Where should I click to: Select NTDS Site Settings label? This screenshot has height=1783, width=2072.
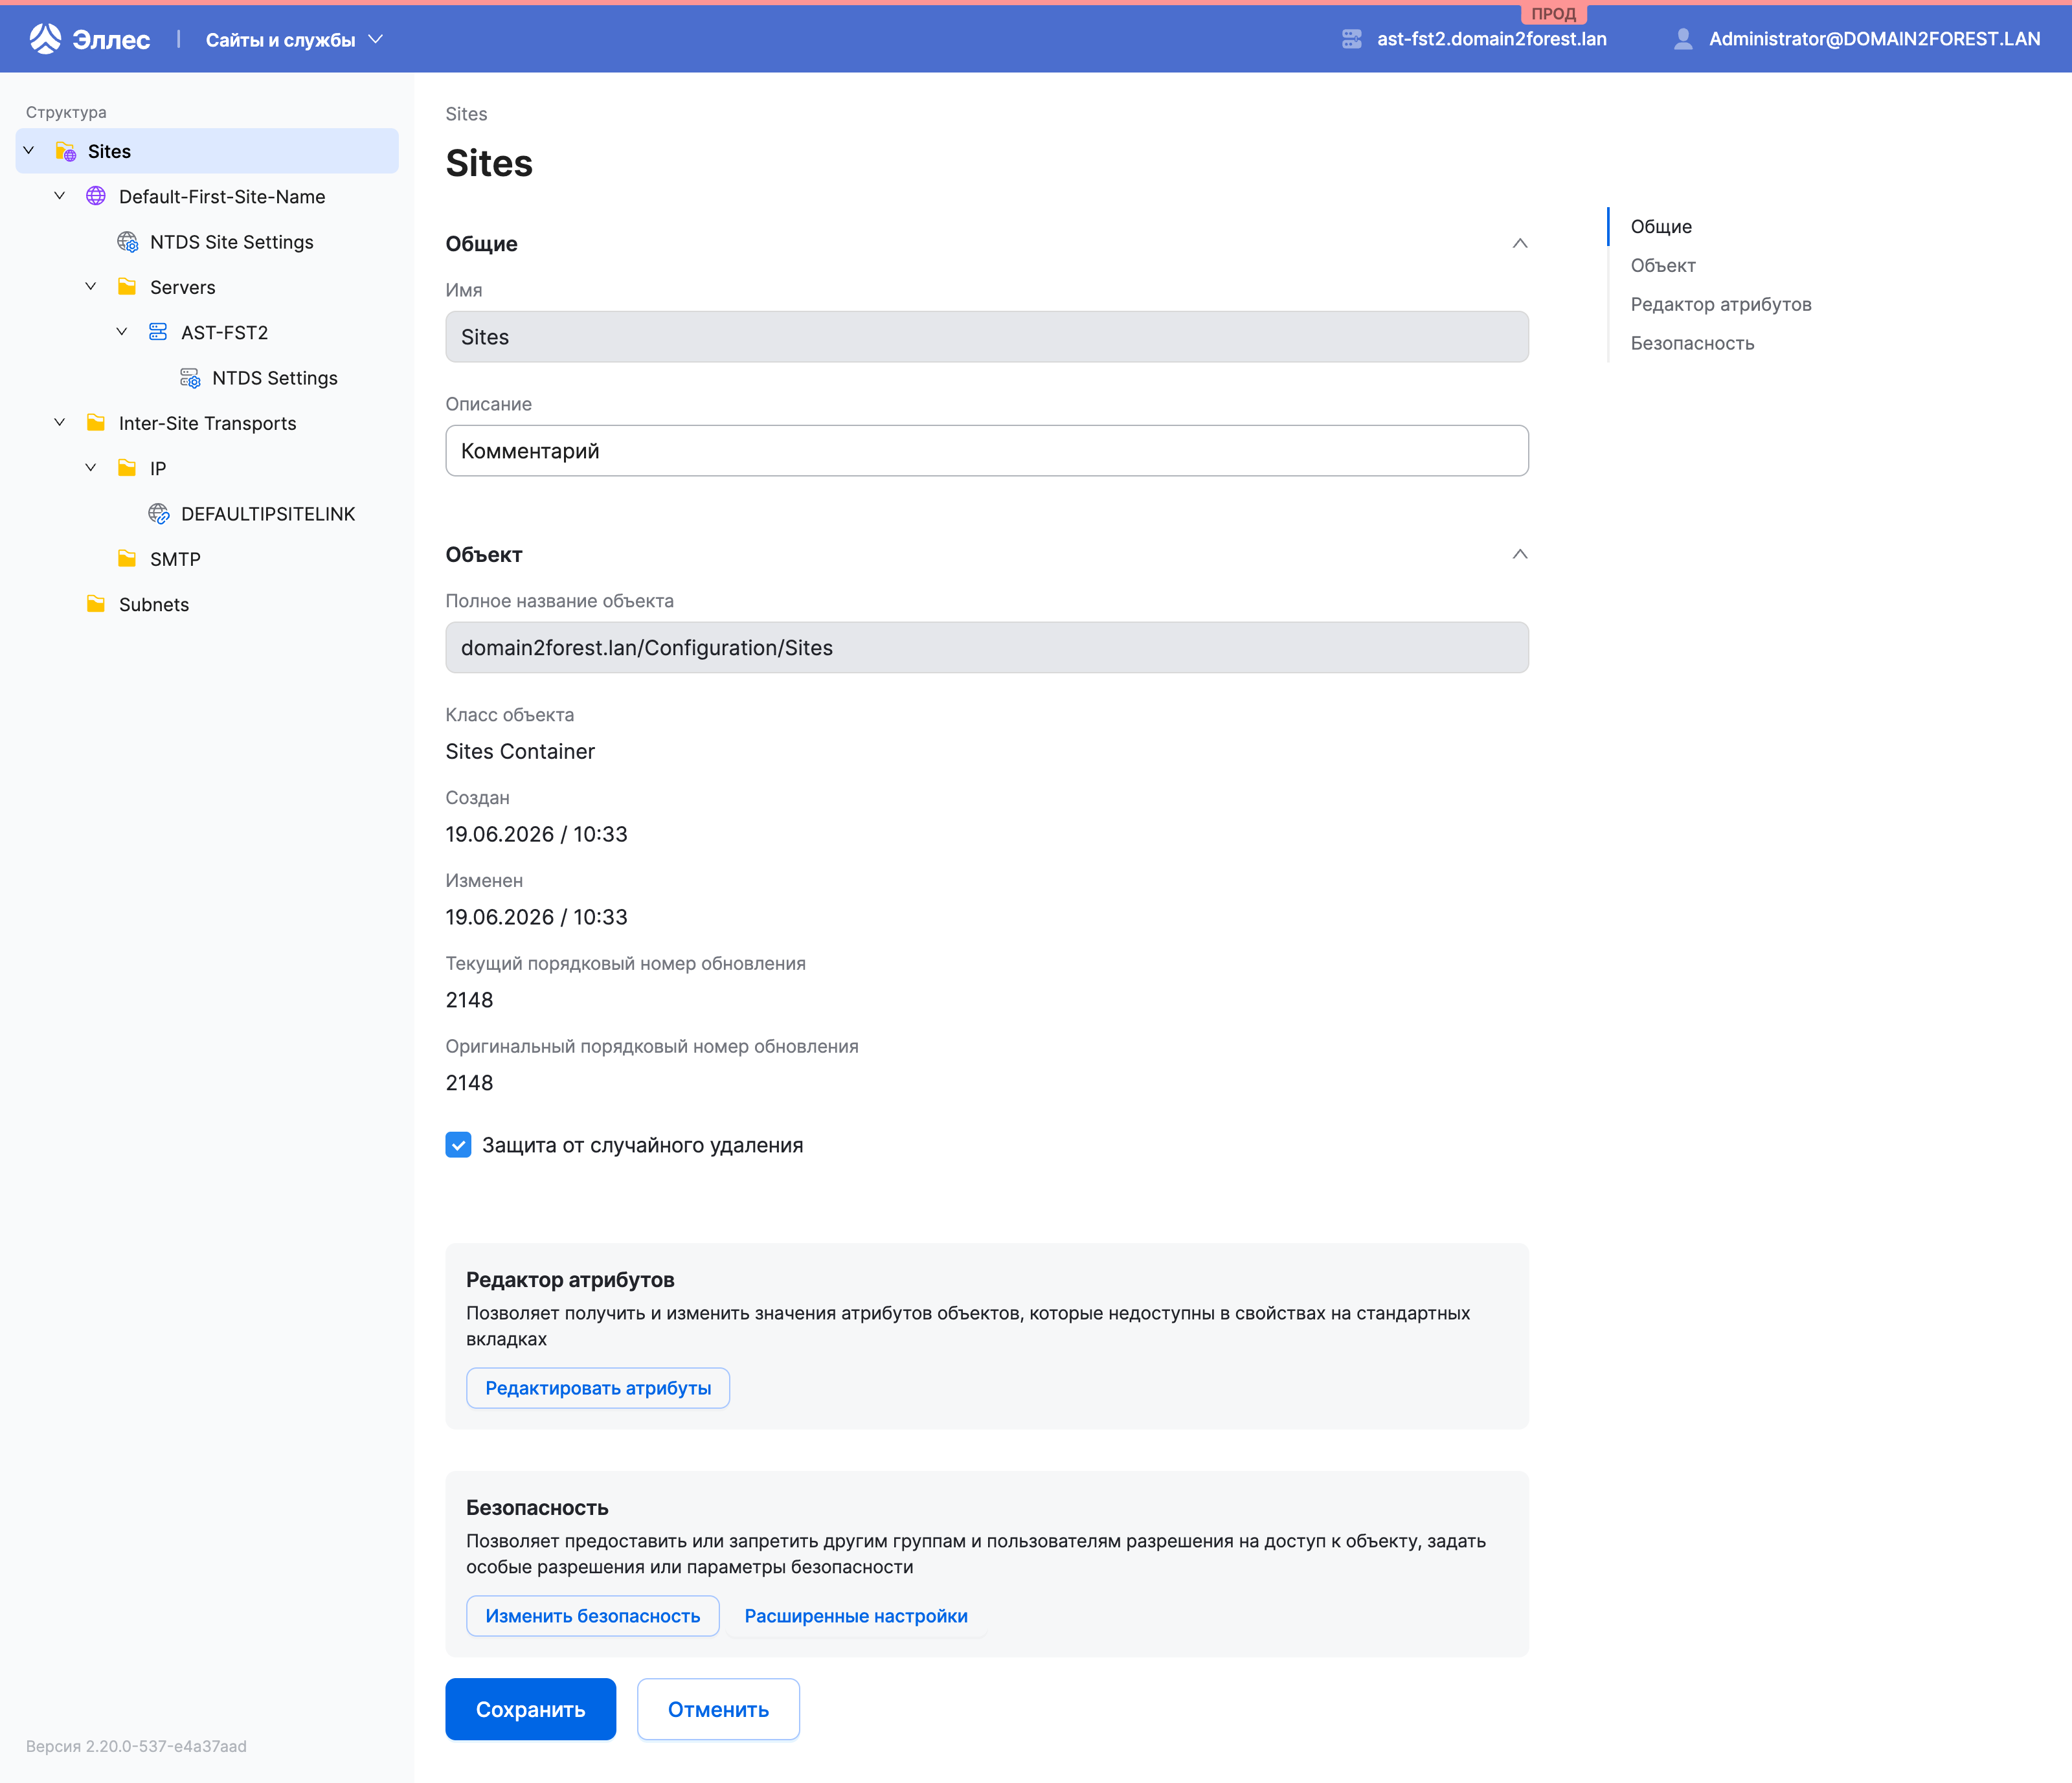click(x=232, y=242)
